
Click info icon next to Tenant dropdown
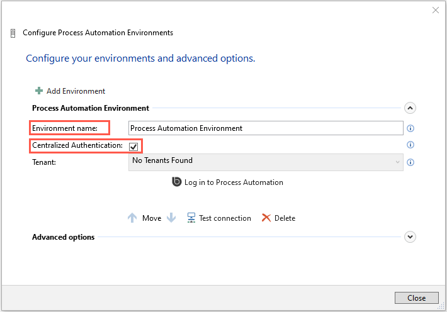(410, 162)
